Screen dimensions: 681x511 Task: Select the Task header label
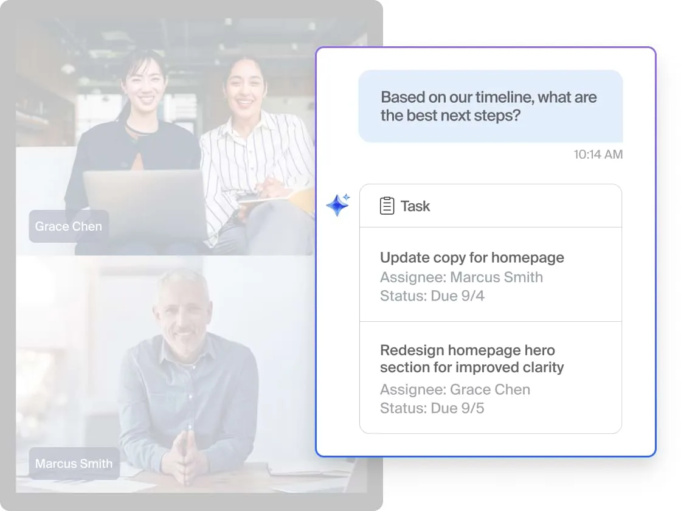pyautogui.click(x=415, y=206)
